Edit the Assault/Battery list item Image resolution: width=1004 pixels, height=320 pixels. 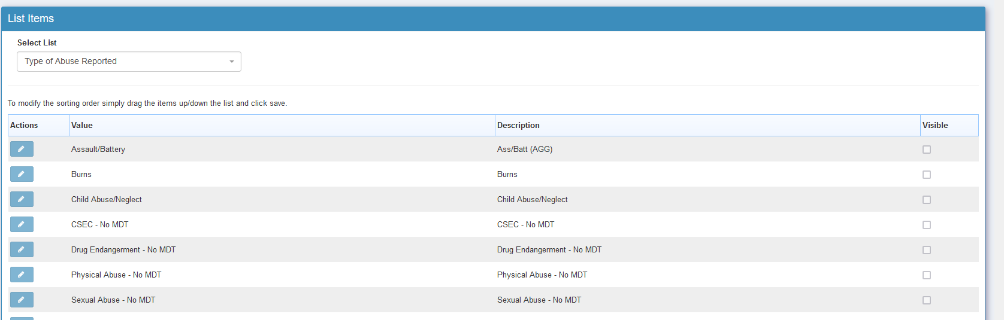(x=22, y=149)
